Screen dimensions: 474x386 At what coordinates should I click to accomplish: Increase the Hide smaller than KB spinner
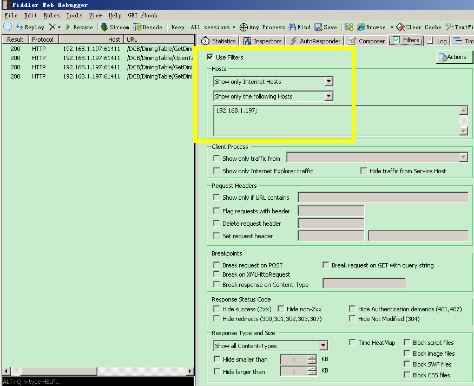point(312,357)
